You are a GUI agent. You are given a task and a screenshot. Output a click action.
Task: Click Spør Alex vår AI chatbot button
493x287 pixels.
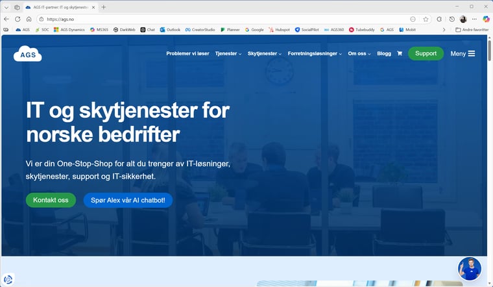(x=128, y=200)
